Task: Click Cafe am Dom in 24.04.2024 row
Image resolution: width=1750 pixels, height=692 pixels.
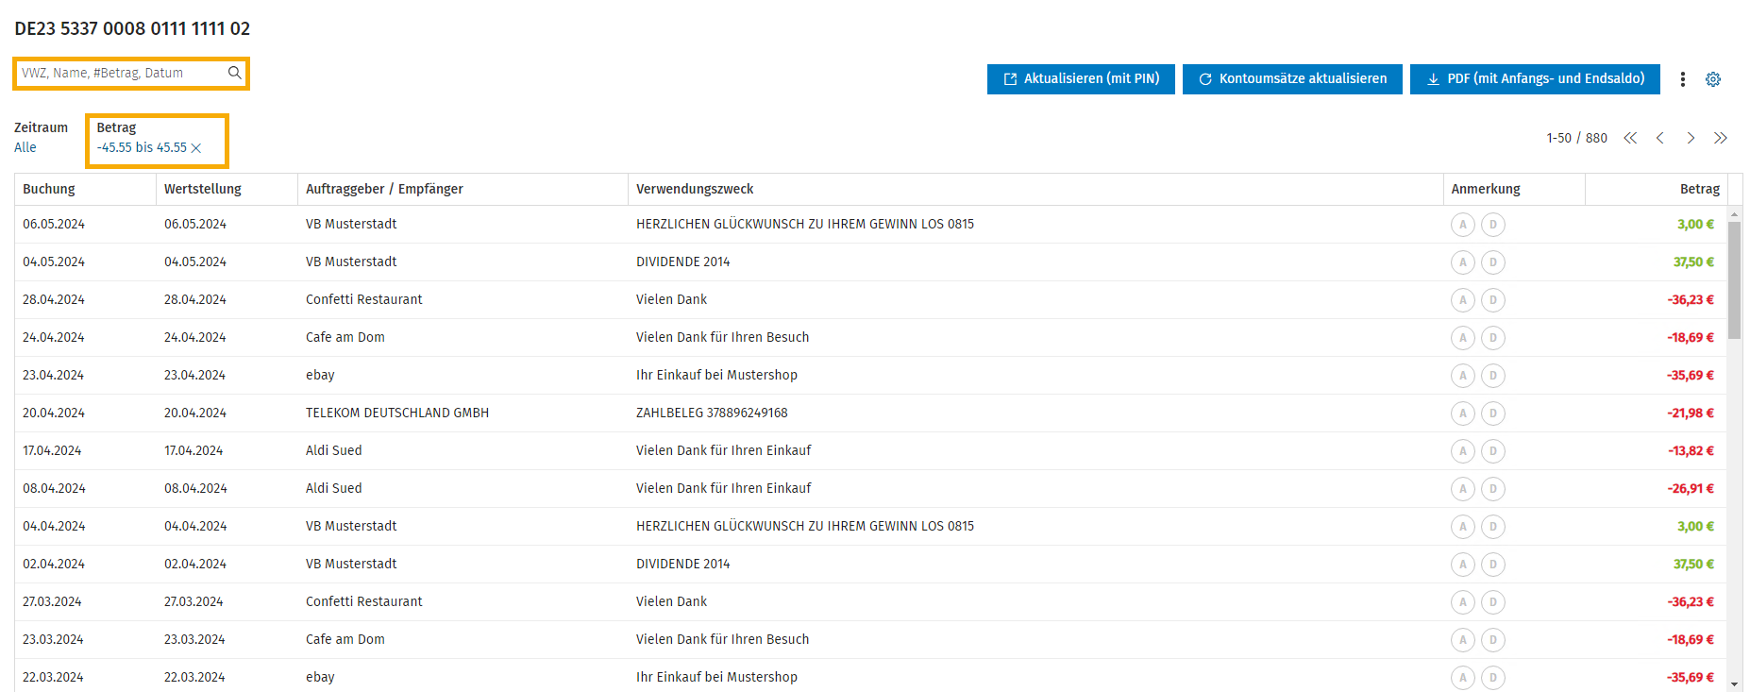Action: click(345, 338)
